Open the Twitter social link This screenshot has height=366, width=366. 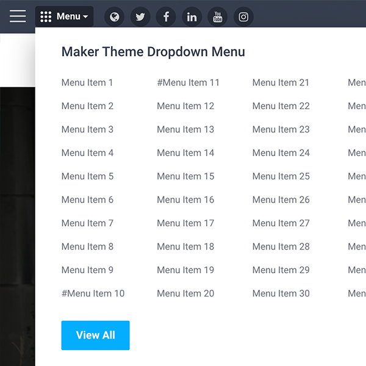point(140,17)
